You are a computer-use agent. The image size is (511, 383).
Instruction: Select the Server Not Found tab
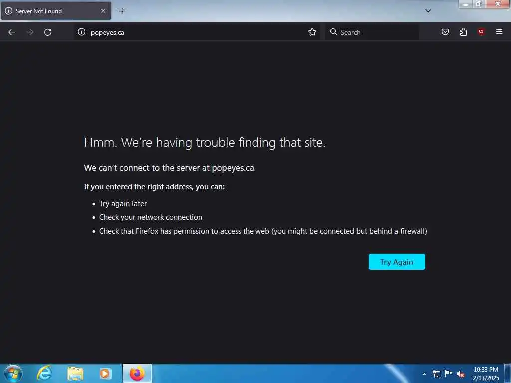tap(56, 11)
